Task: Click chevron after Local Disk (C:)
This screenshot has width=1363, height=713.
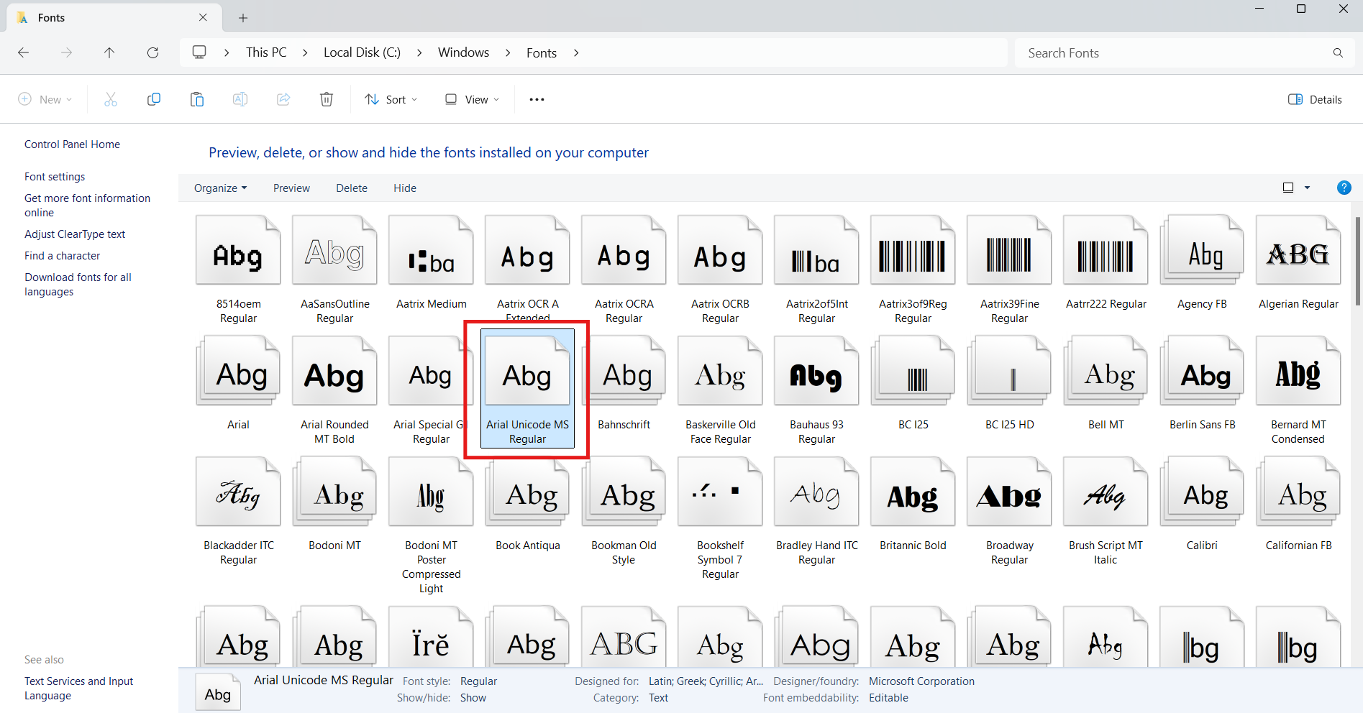Action: (419, 52)
